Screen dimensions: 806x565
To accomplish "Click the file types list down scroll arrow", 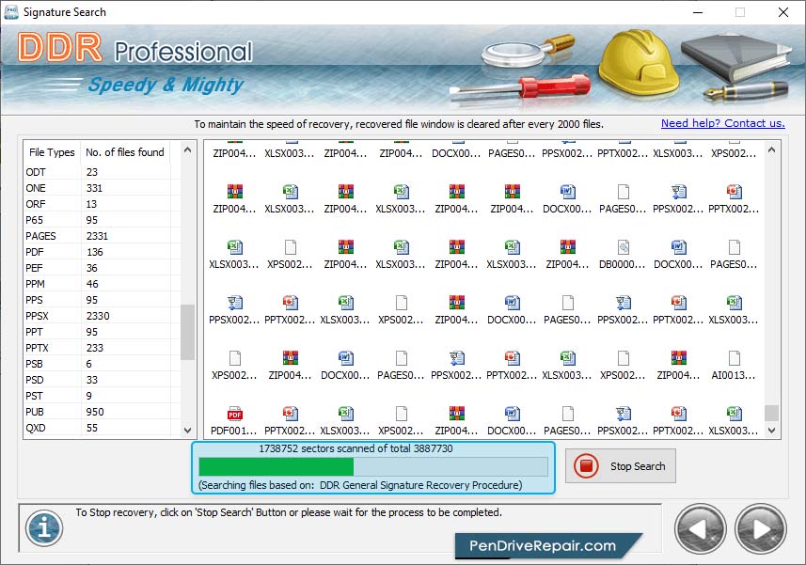I will coord(187,430).
